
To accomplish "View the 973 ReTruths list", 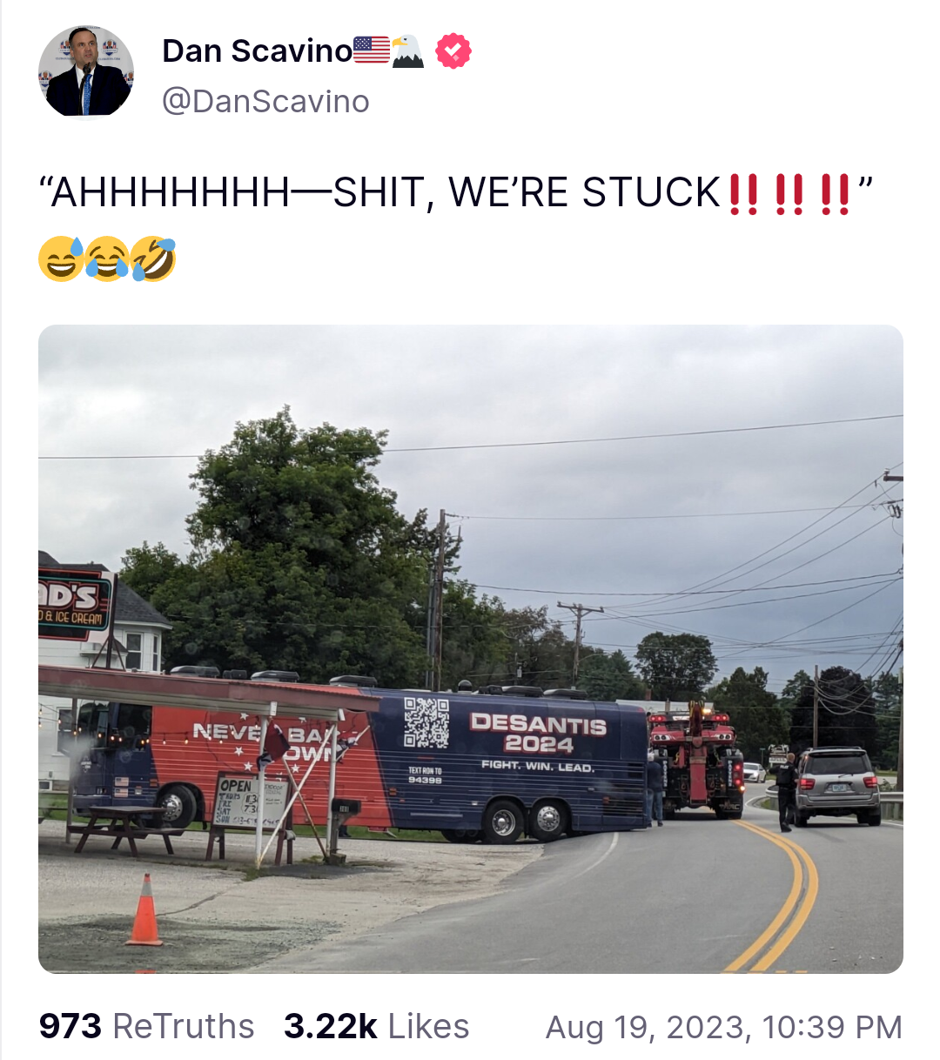I will pos(146,1026).
